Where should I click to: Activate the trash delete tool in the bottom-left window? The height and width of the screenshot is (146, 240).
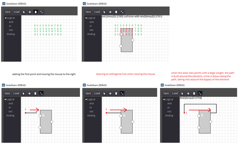point(35,93)
